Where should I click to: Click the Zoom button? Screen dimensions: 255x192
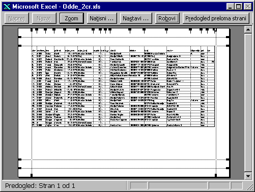(x=72, y=18)
